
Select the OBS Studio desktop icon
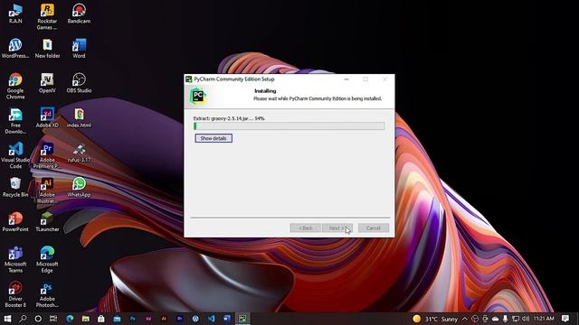[79, 83]
